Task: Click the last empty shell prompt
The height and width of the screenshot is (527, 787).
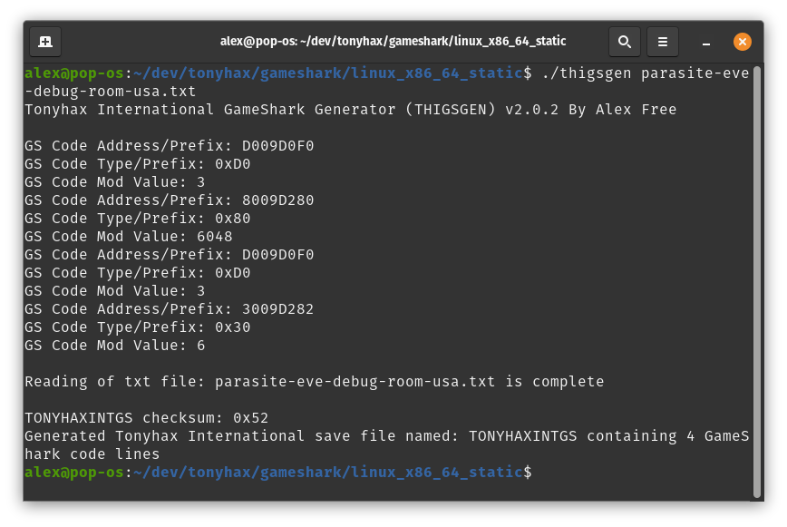Action: click(x=278, y=473)
